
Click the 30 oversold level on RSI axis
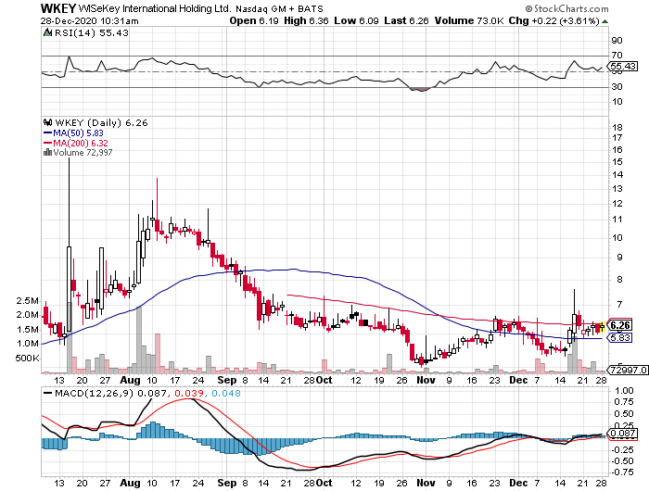617,87
